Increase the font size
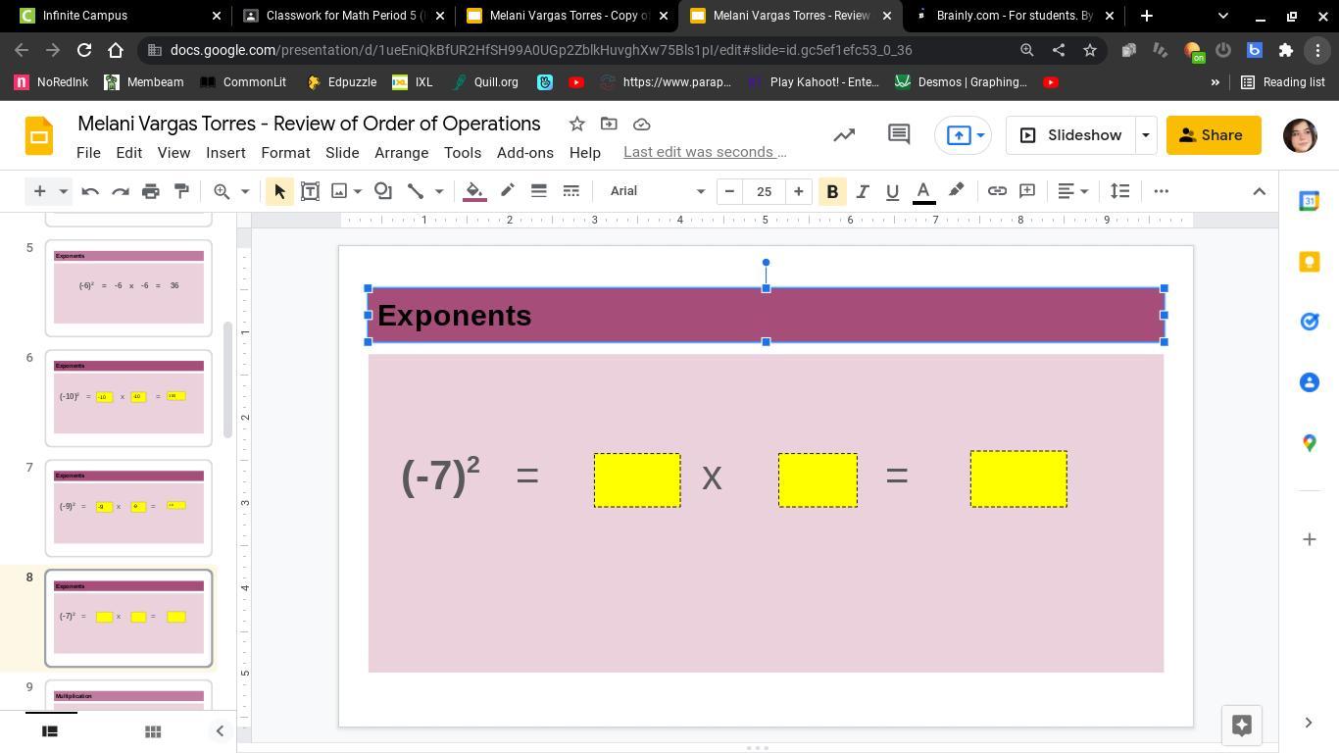The width and height of the screenshot is (1339, 753). [x=799, y=191]
